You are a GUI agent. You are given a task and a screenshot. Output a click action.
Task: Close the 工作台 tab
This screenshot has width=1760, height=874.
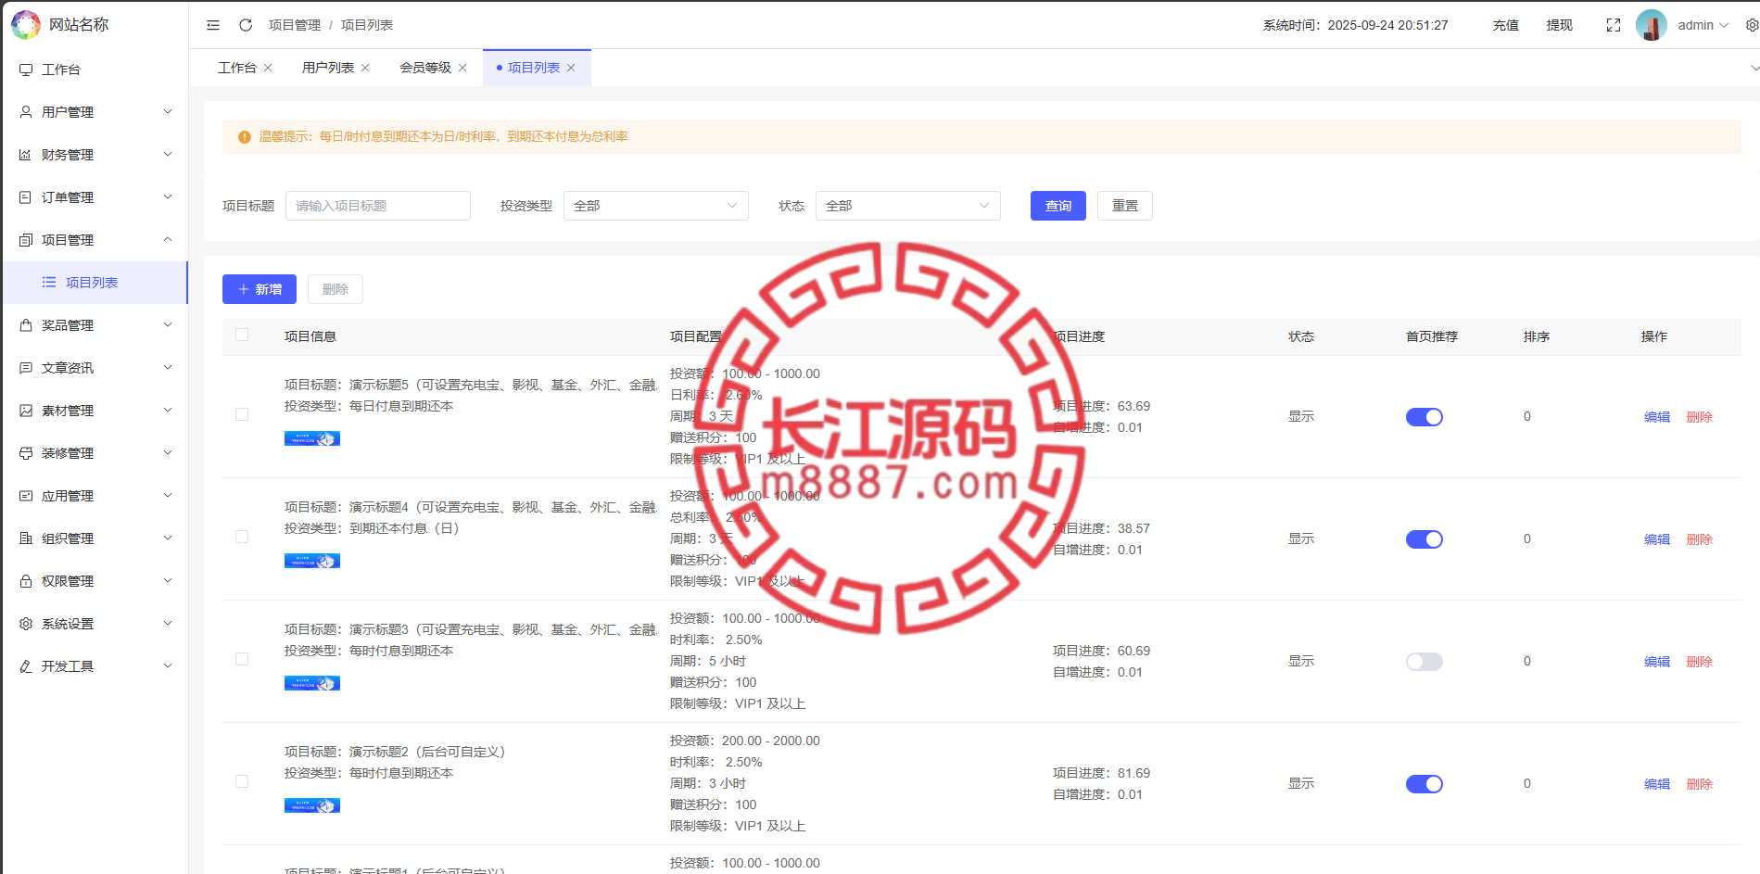coord(268,68)
